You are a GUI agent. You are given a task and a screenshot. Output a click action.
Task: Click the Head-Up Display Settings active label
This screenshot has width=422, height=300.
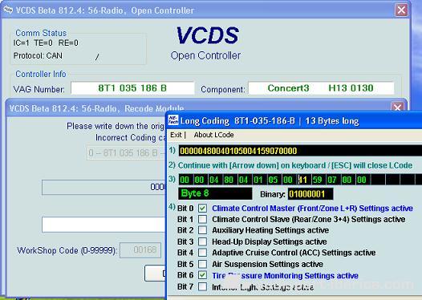(x=270, y=241)
